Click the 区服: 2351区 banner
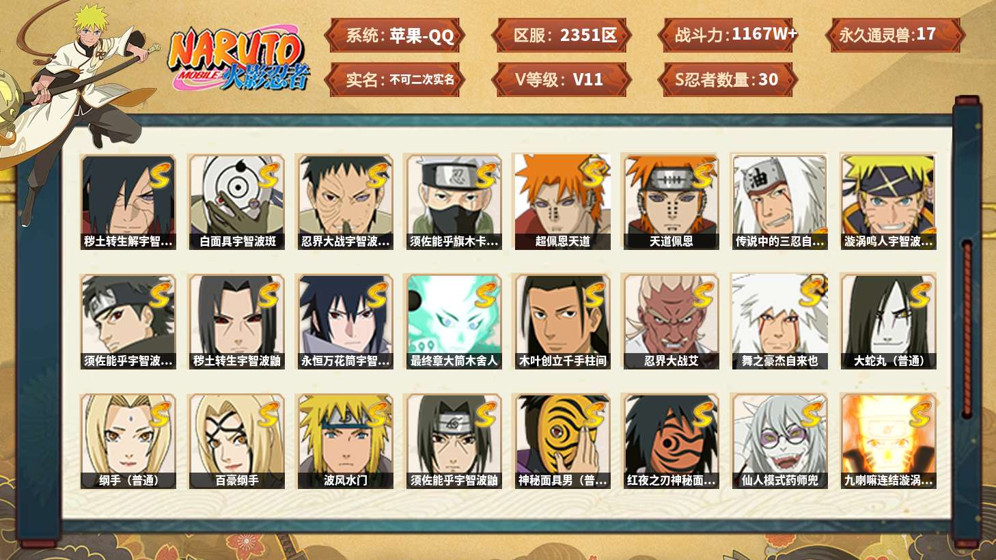 [561, 36]
